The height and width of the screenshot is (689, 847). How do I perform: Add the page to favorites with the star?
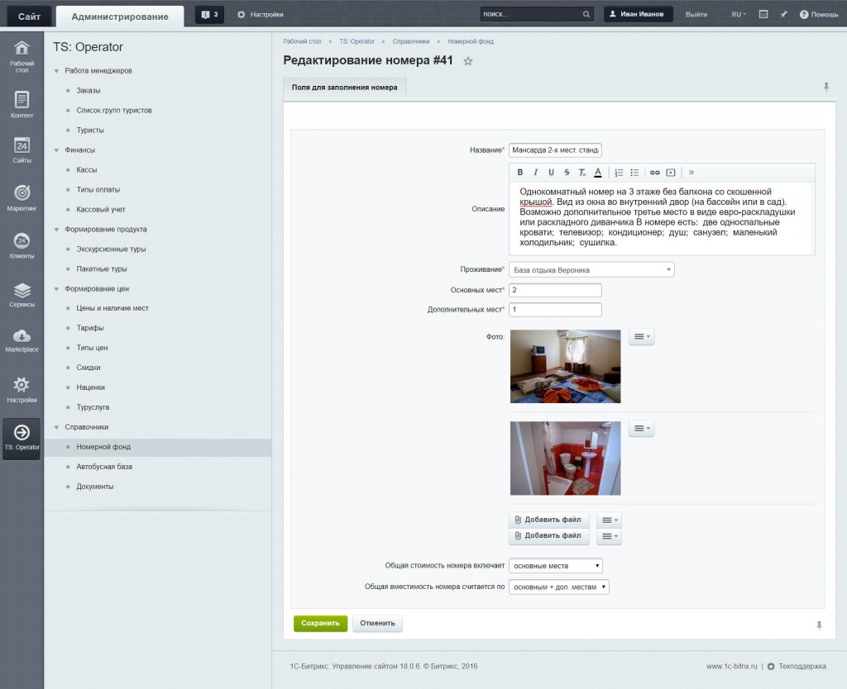point(468,61)
